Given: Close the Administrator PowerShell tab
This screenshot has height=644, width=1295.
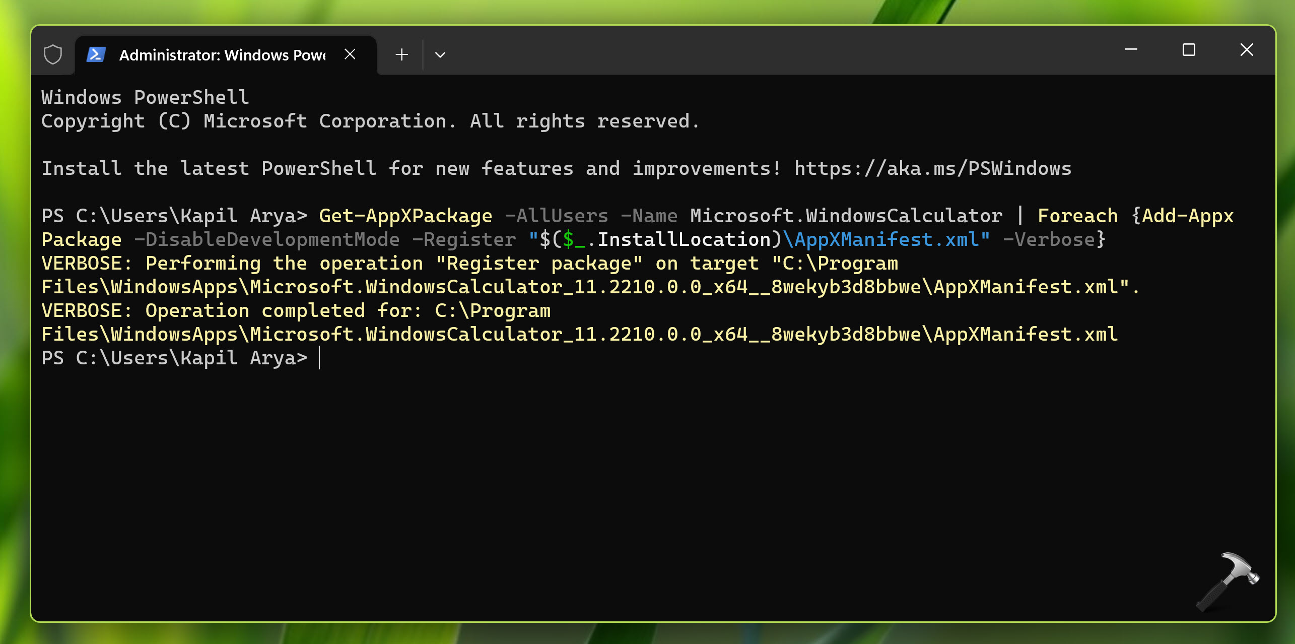Looking at the screenshot, I should (350, 54).
